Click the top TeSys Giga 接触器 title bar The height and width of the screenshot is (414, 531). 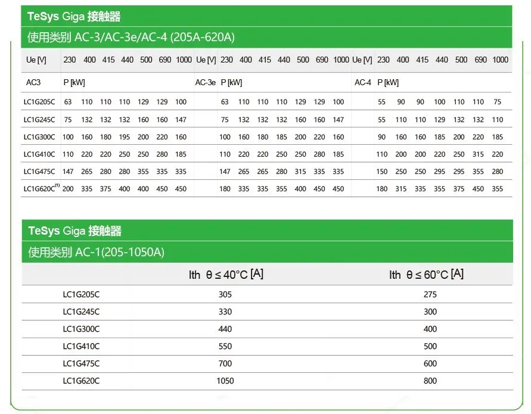(74, 17)
